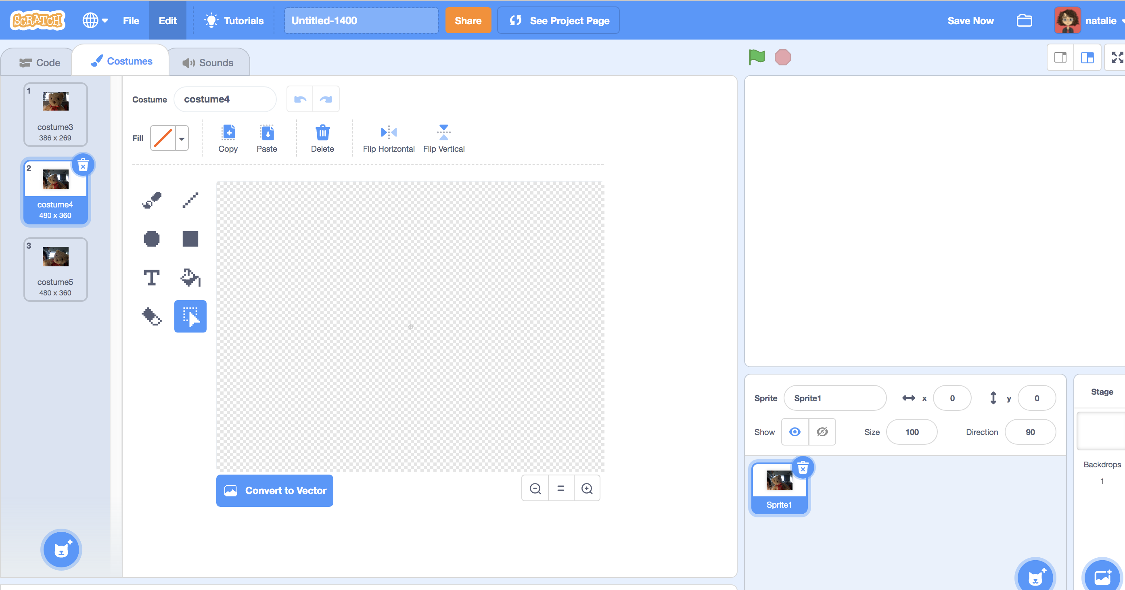Select the Brush tool
The image size is (1125, 590).
(x=152, y=201)
